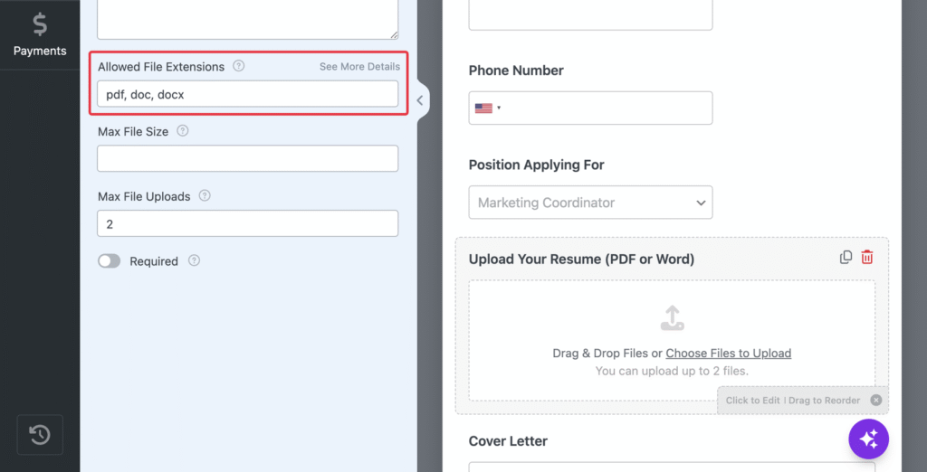Toggle the Required switch
The height and width of the screenshot is (472, 927).
[x=109, y=261]
